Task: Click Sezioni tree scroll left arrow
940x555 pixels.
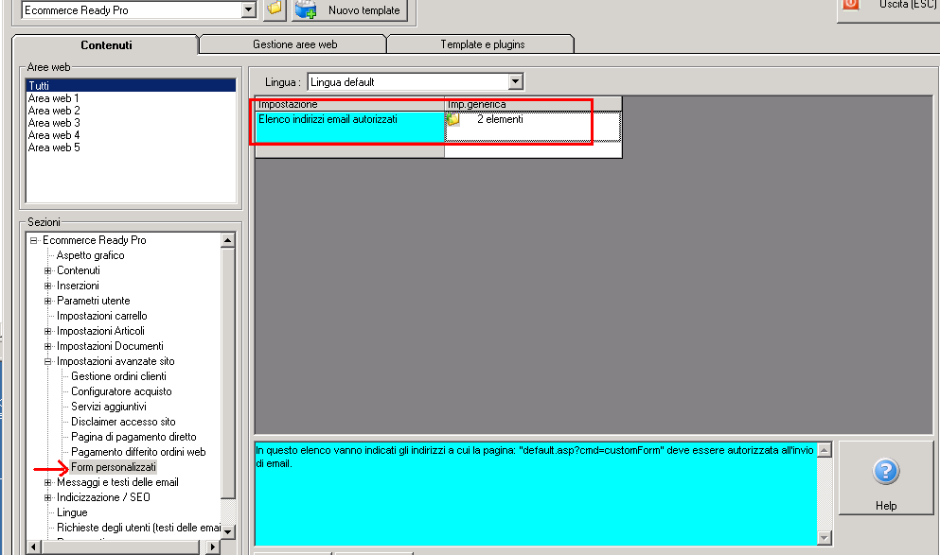Action: (x=33, y=546)
